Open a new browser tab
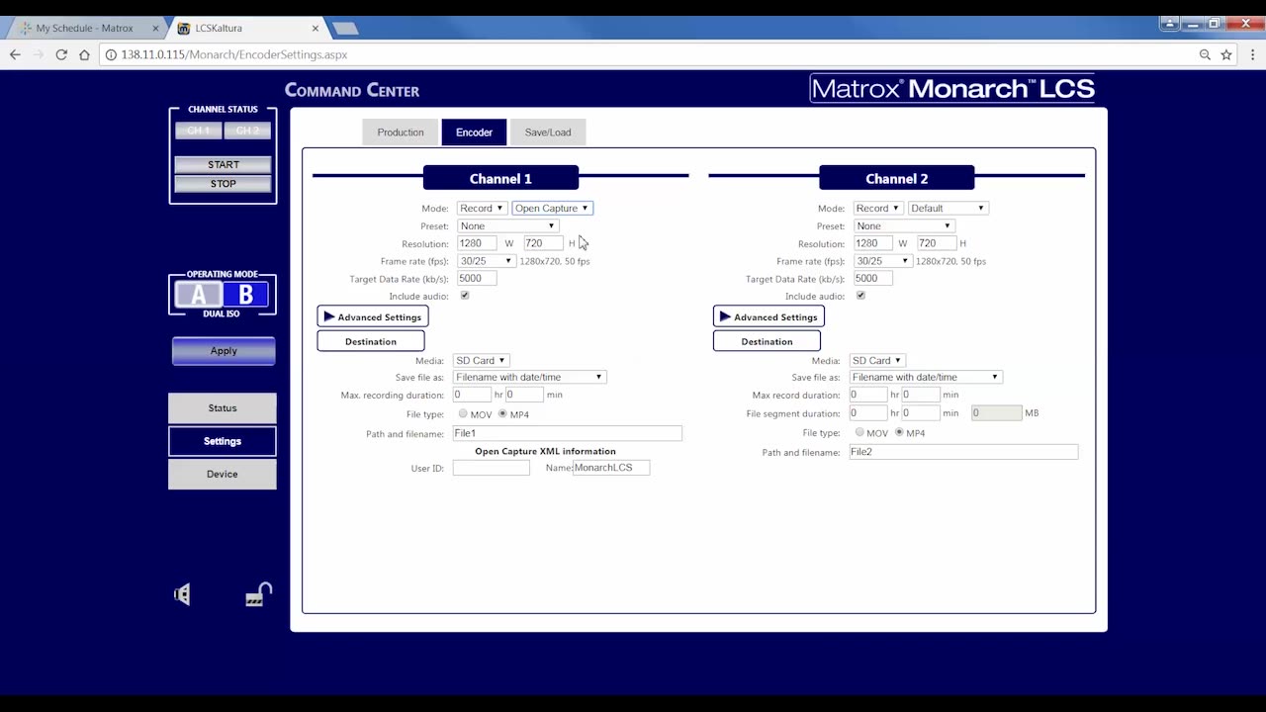1266x712 pixels. click(x=345, y=29)
